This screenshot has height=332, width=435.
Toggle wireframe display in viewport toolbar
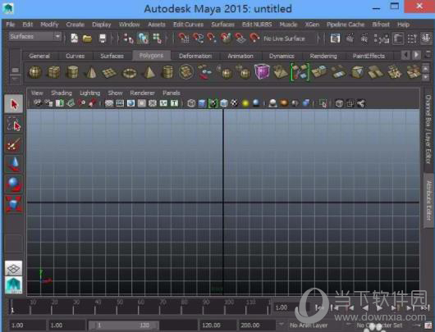pyautogui.click(x=191, y=103)
